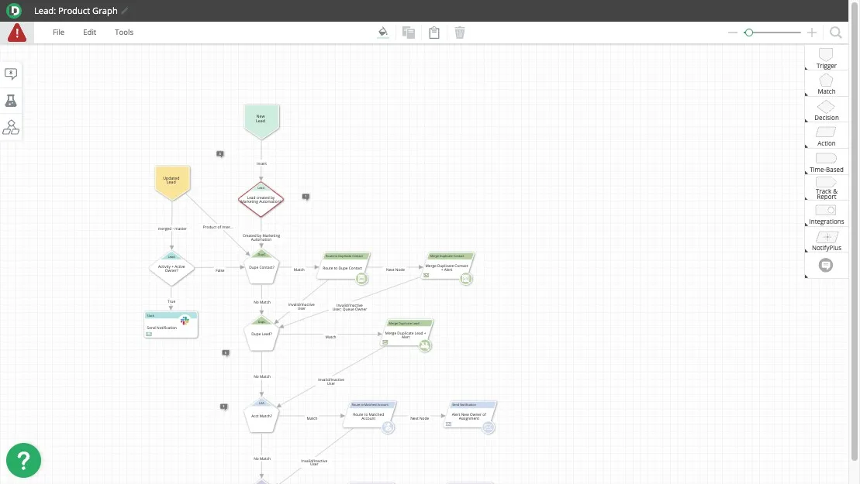The image size is (860, 484).
Task: Select the Slack Send Notification node
Action: tap(171, 325)
